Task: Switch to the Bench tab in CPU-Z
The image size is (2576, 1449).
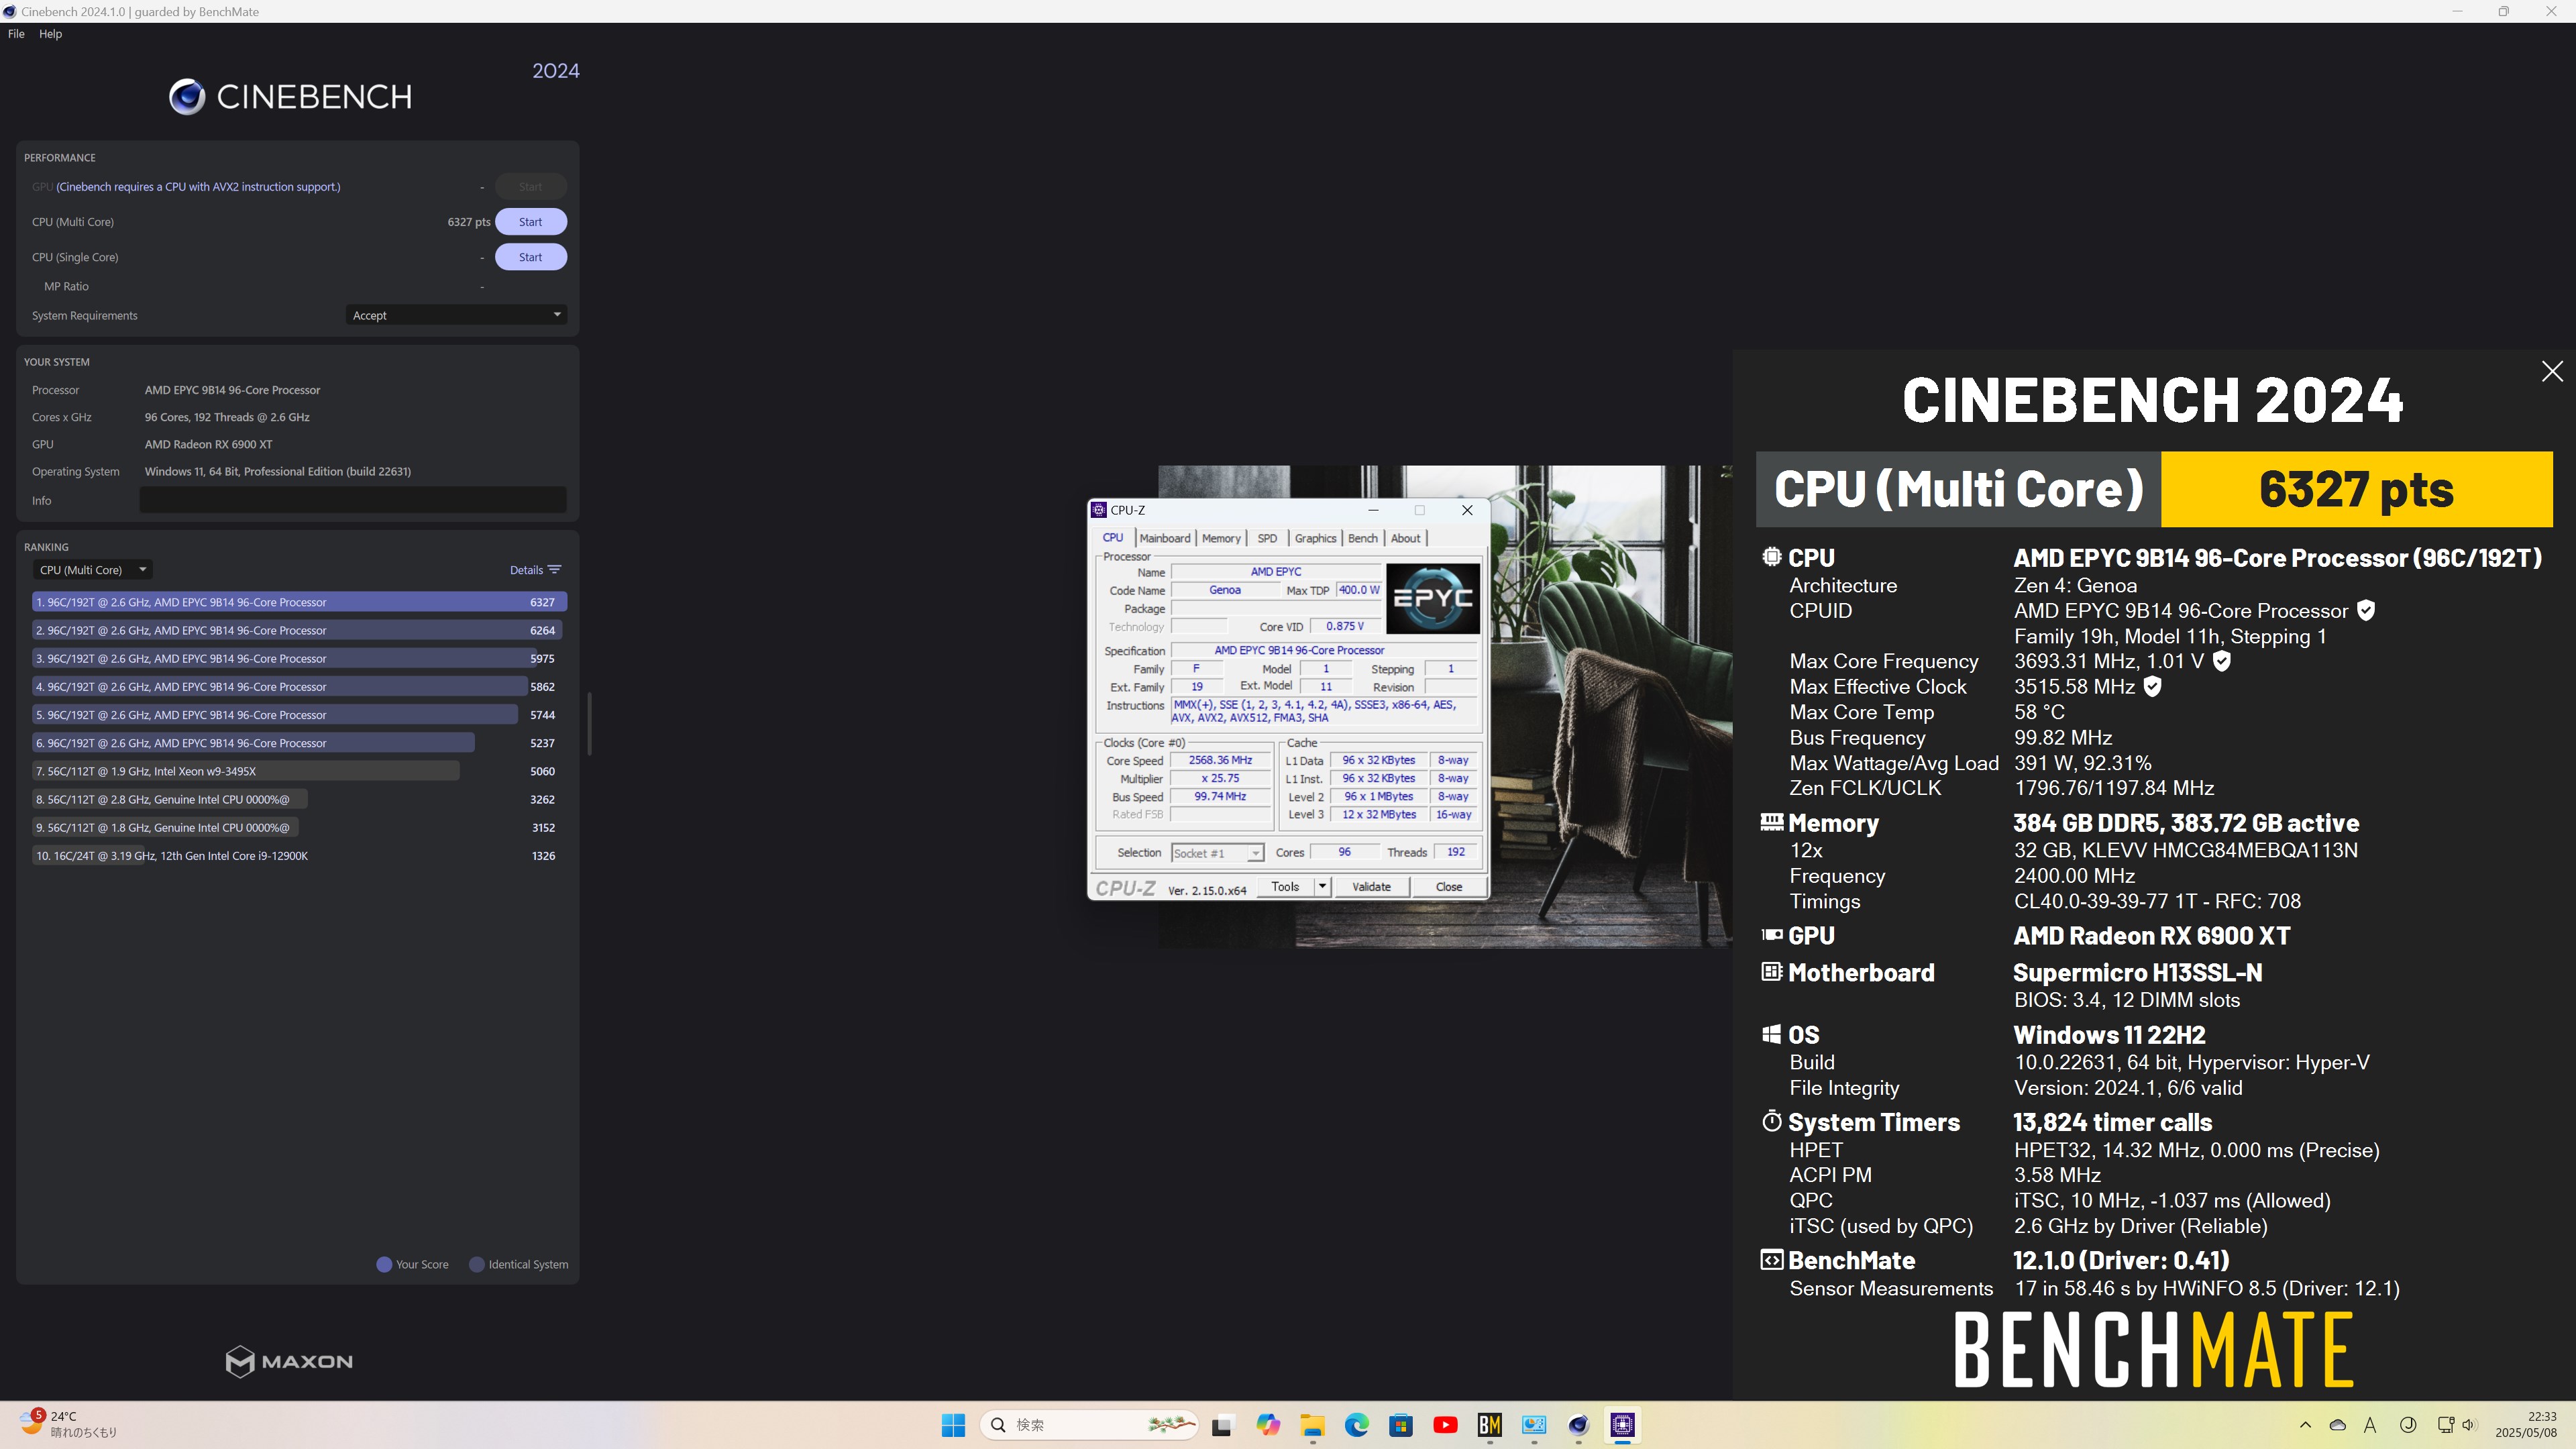Action: 1362,538
